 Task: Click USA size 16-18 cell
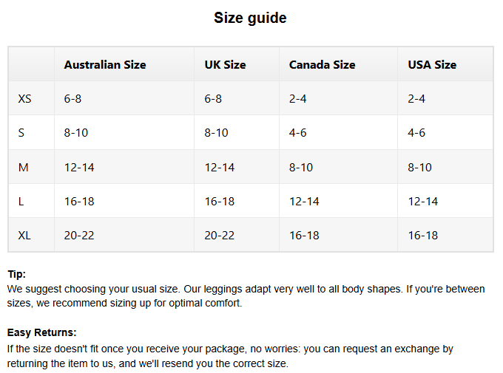422,236
